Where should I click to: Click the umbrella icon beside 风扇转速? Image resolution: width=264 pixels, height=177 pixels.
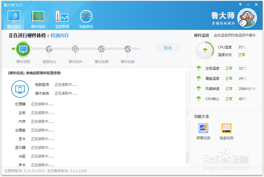click(x=199, y=88)
